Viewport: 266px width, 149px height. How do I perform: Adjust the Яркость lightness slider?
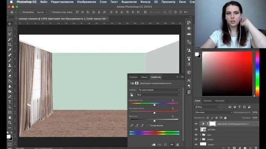(x=154, y=120)
